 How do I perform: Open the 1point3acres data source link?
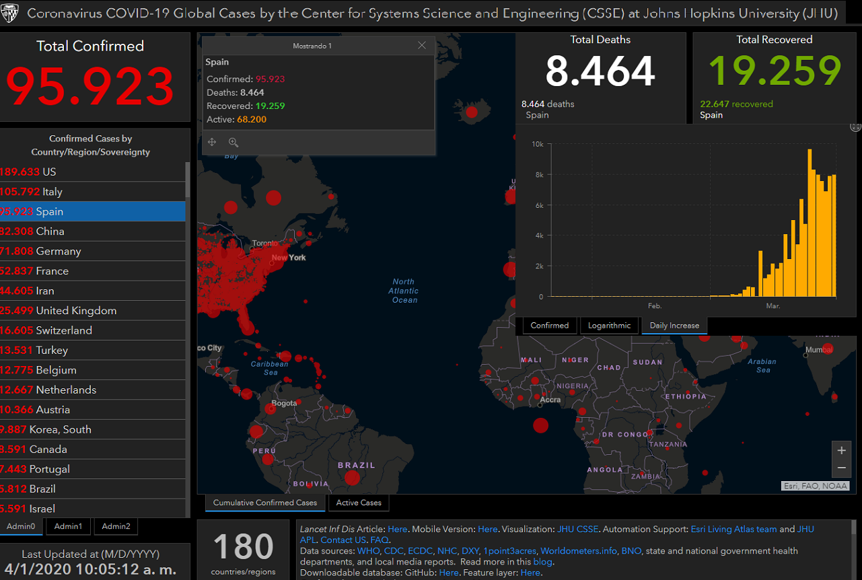510,551
